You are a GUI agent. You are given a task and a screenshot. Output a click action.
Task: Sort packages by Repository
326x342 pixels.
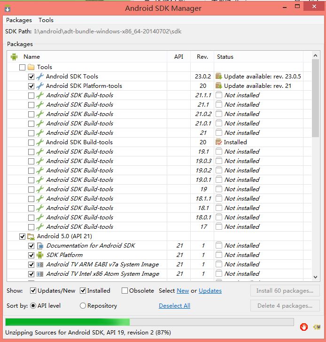coord(83,306)
